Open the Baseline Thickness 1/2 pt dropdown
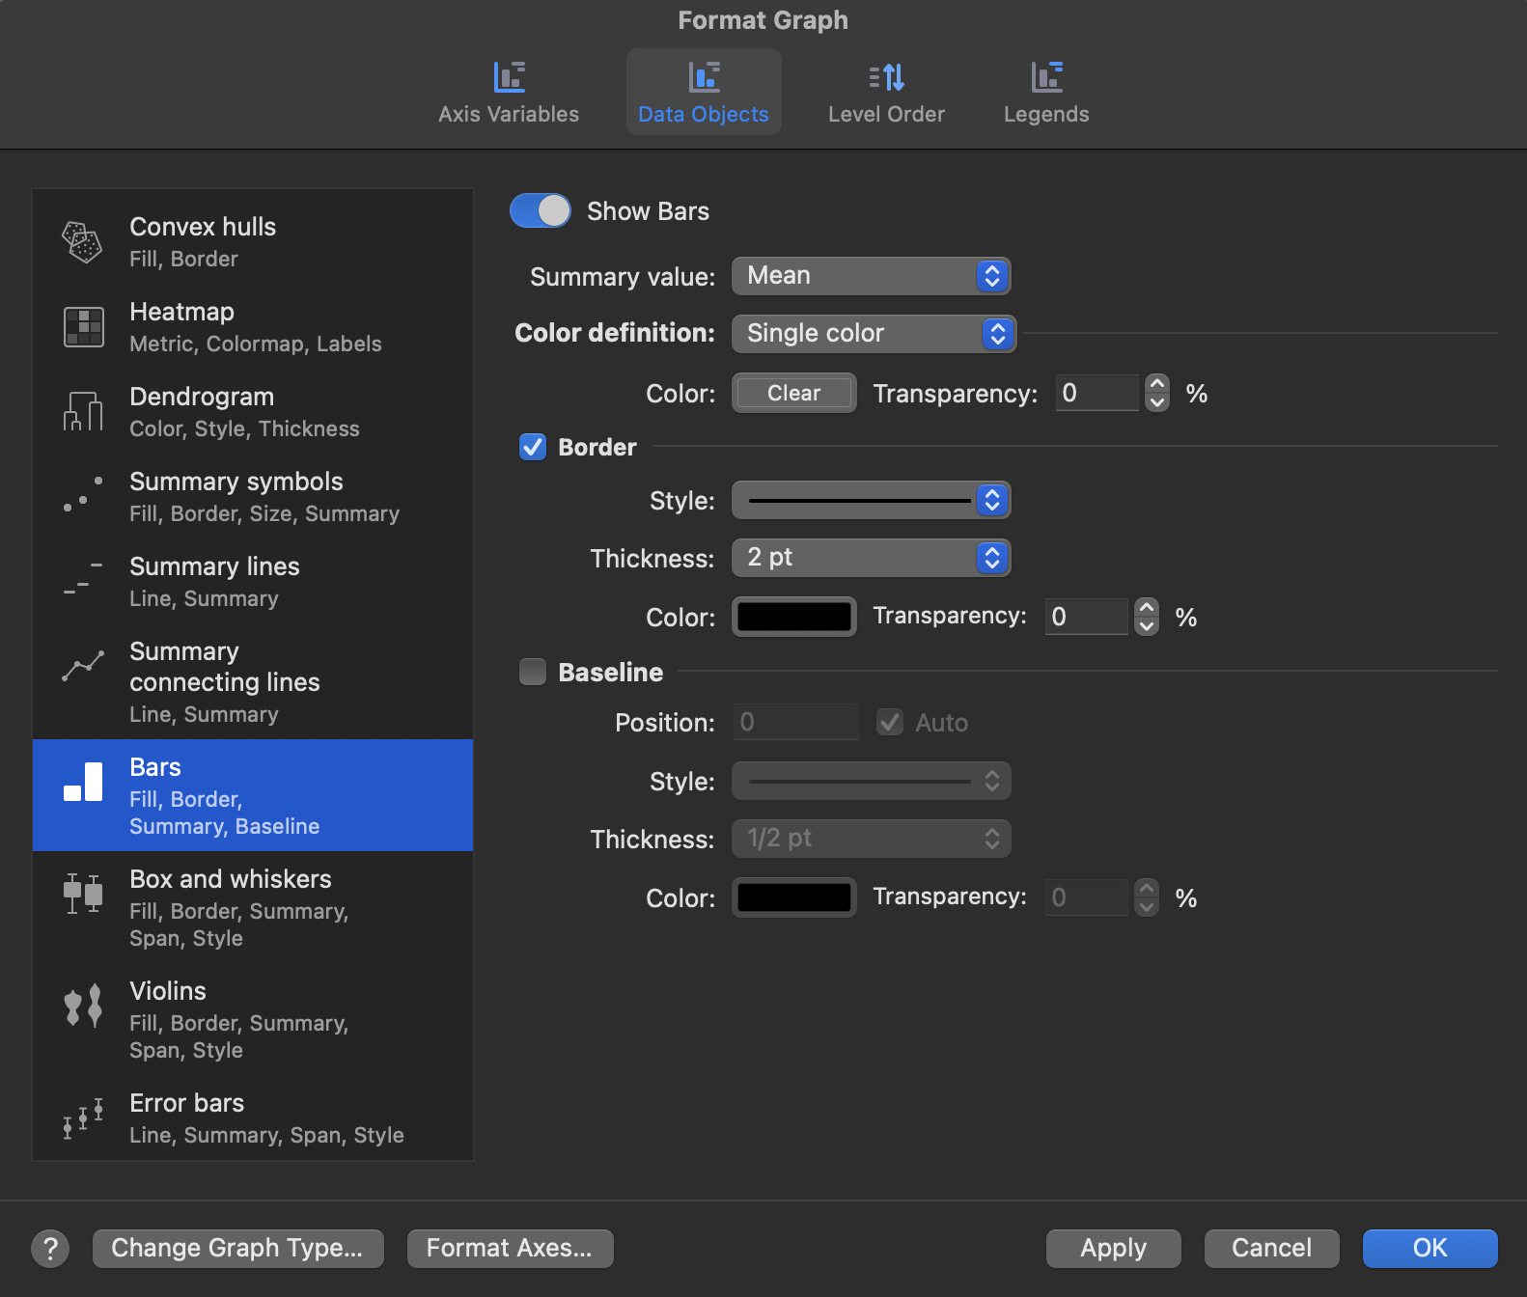The width and height of the screenshot is (1527, 1297). click(871, 839)
